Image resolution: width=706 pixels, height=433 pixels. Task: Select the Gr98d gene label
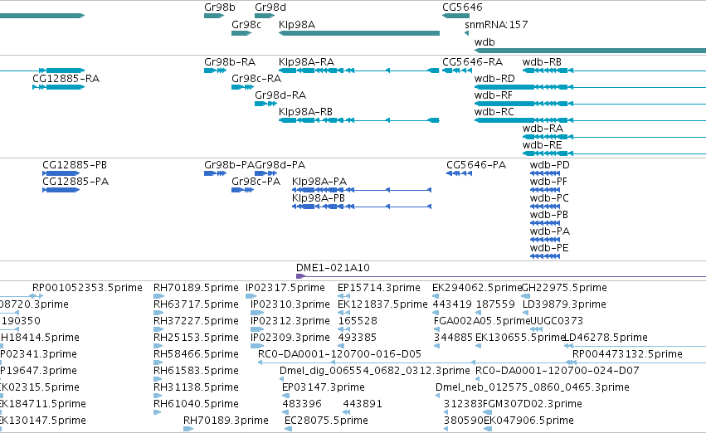pyautogui.click(x=270, y=7)
